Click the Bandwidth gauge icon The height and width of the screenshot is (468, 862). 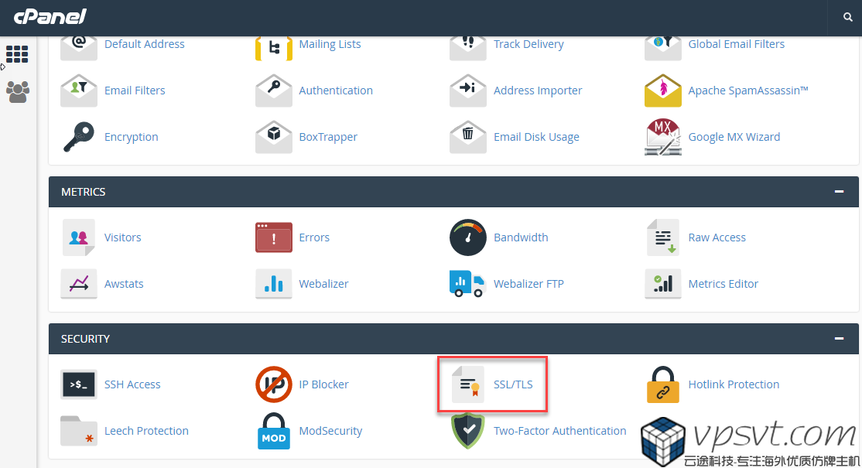[467, 237]
